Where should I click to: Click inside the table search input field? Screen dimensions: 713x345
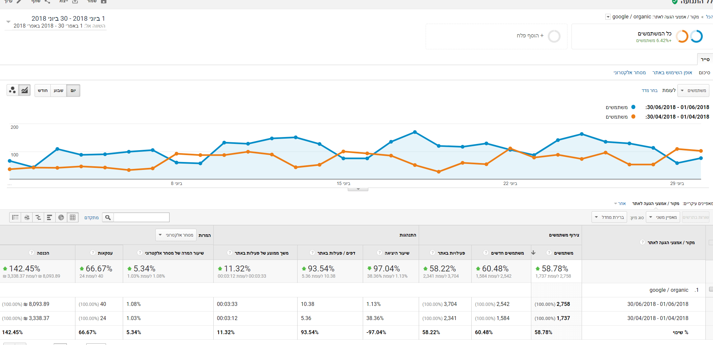pyautogui.click(x=142, y=217)
